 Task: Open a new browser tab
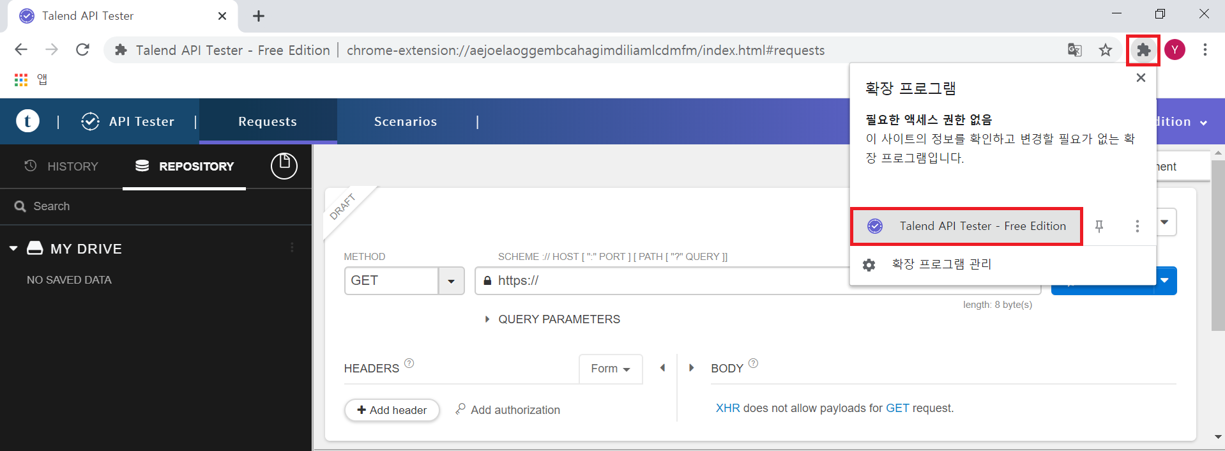[x=259, y=16]
